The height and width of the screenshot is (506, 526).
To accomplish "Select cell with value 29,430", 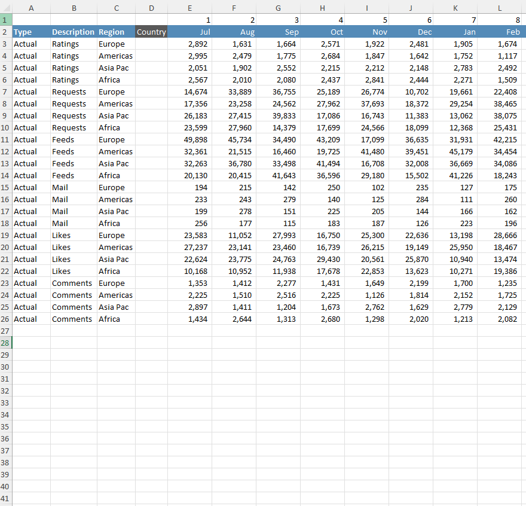I will coord(322,259).
